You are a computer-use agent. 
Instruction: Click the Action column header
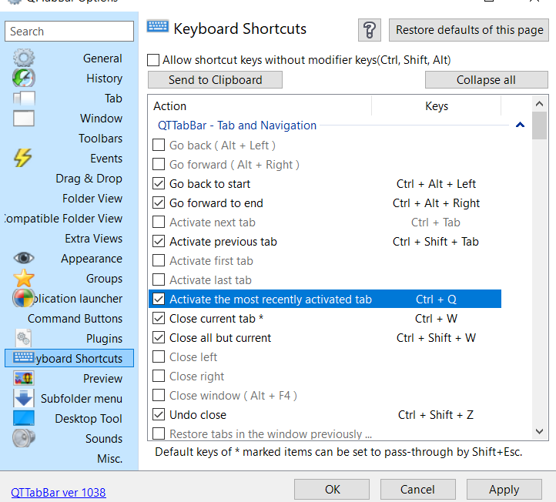260,106
